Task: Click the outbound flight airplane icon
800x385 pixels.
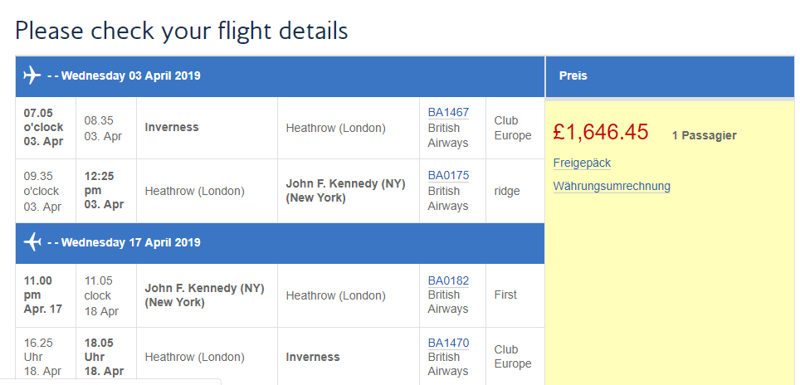Action: coord(32,76)
